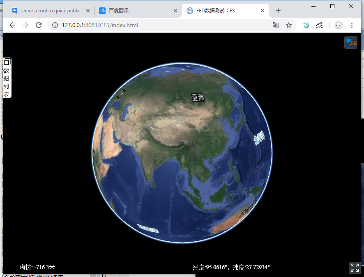Open a new tab with plus button
The height and width of the screenshot is (277, 364).
278,11
